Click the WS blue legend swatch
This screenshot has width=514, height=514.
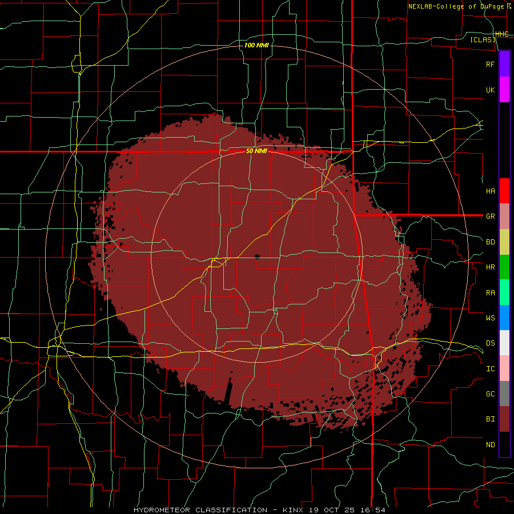pos(504,318)
